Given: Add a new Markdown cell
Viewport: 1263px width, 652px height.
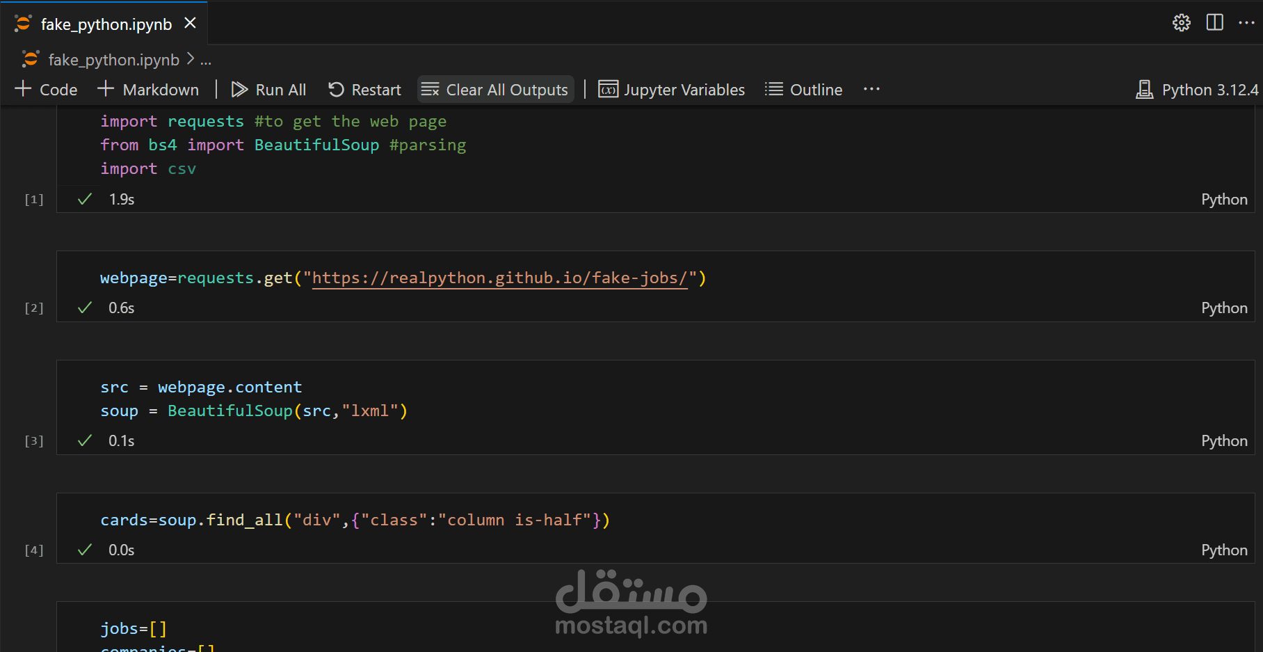Looking at the screenshot, I should pyautogui.click(x=147, y=90).
